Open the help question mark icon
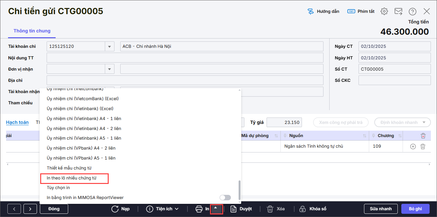This screenshot has width=437, height=217. tap(413, 12)
